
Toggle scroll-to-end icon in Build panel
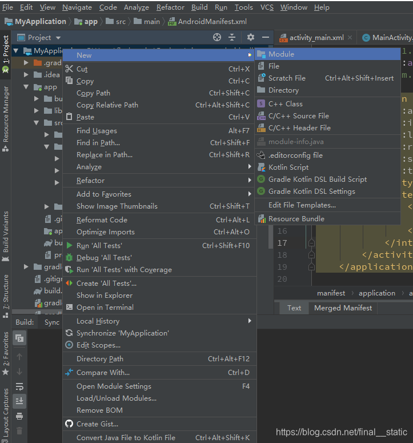(19, 401)
